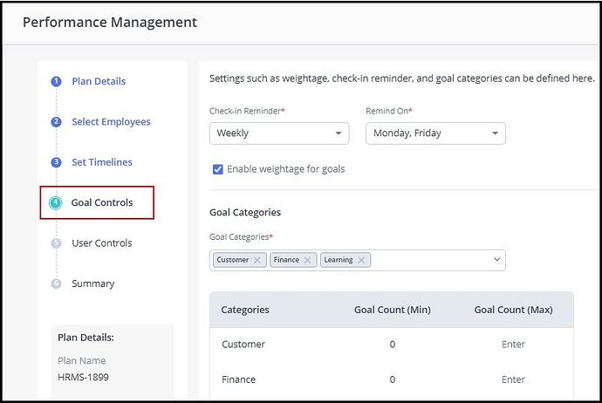Remove the Learning category tag
Viewport: 602px width, 403px height.
tap(361, 260)
